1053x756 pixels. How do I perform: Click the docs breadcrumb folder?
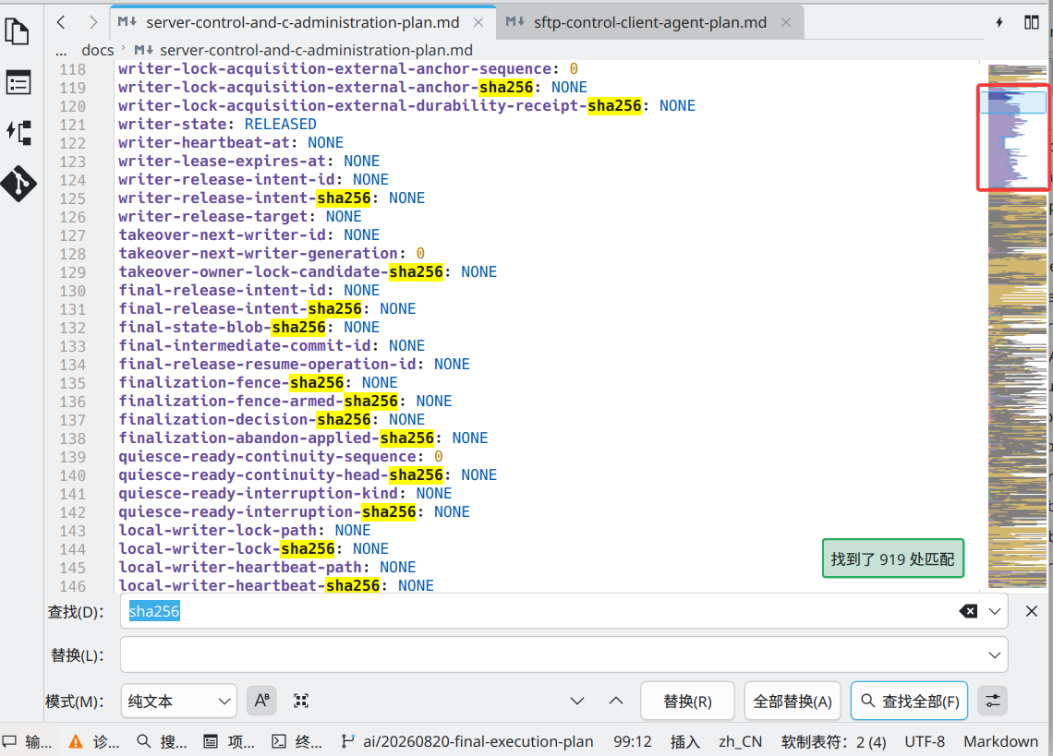coord(97,51)
